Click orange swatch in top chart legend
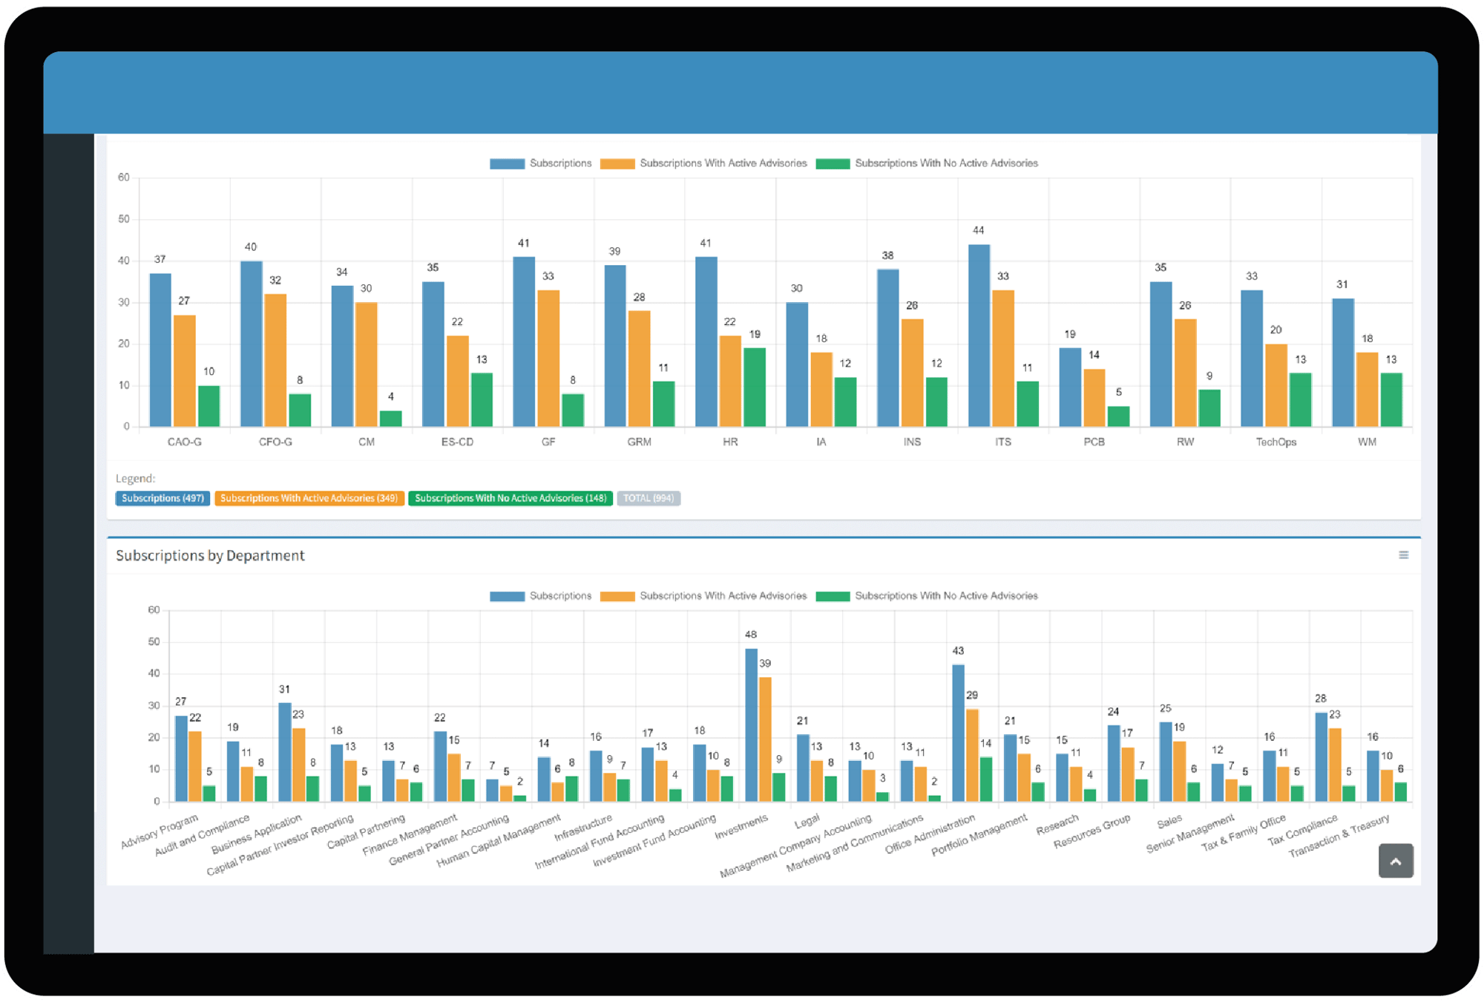The height and width of the screenshot is (1003, 1484). tap(617, 163)
